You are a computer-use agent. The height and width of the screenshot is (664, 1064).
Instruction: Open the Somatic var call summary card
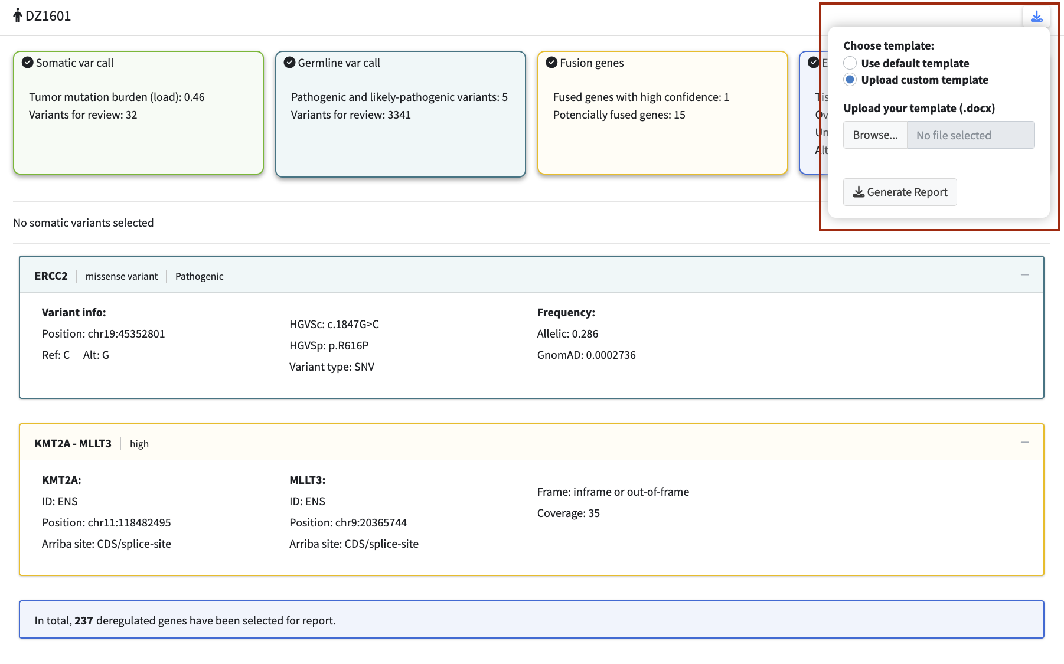pyautogui.click(x=138, y=113)
